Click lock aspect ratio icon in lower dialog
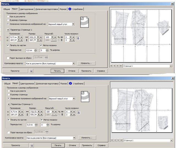 [79, 113]
